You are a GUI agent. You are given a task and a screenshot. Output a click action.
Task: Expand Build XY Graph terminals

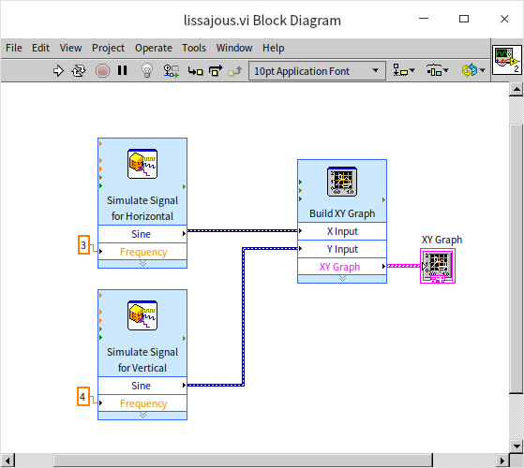tap(342, 279)
